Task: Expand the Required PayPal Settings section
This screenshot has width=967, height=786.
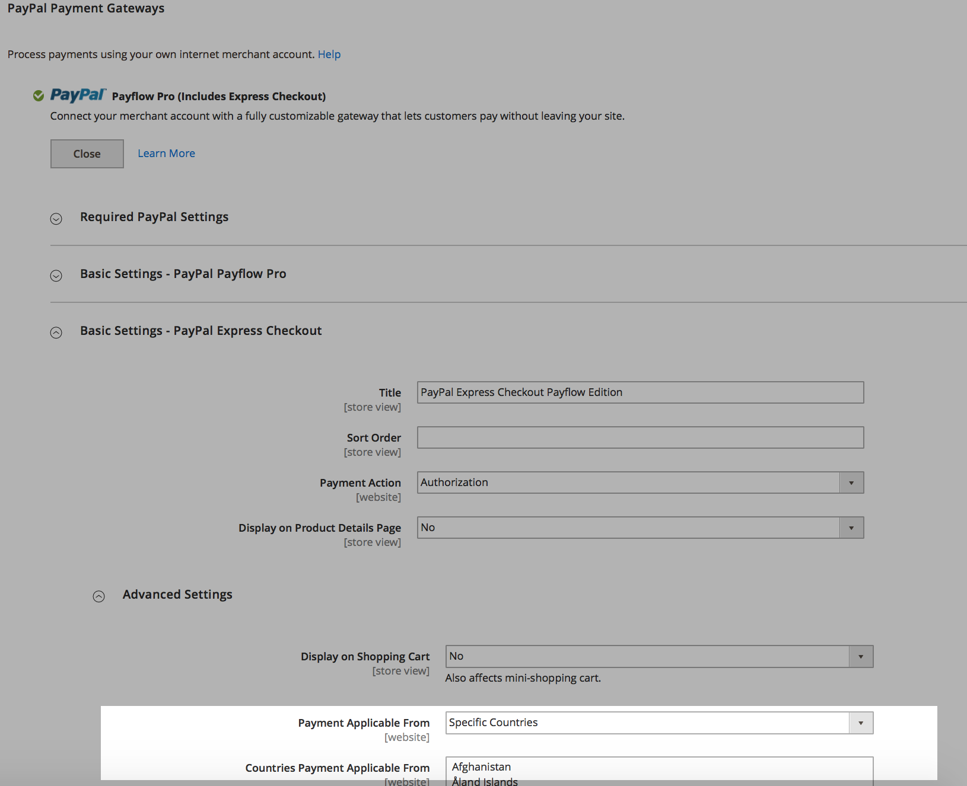Action: pyautogui.click(x=56, y=219)
